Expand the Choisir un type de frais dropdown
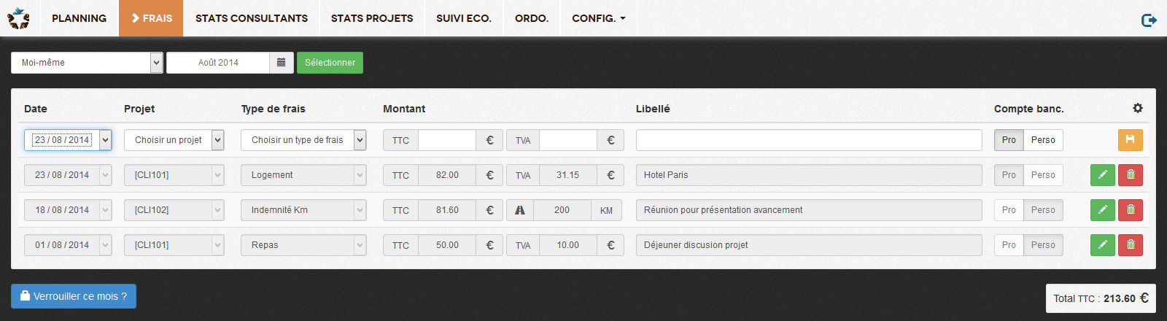Image resolution: width=1167 pixels, height=321 pixels. pyautogui.click(x=303, y=140)
